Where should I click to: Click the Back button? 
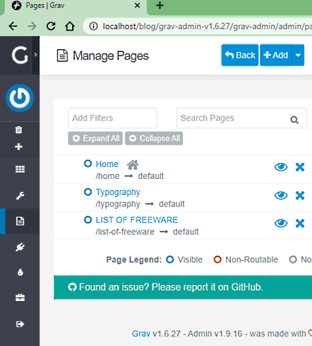[240, 55]
